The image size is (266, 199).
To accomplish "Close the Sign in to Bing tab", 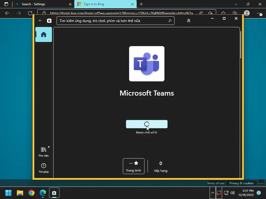I will coord(132,4).
